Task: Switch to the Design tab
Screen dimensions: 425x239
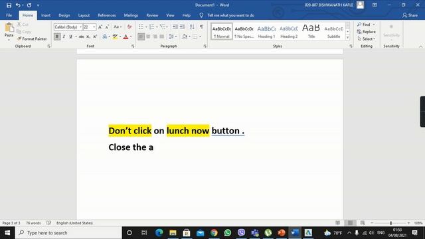Action: tap(64, 15)
